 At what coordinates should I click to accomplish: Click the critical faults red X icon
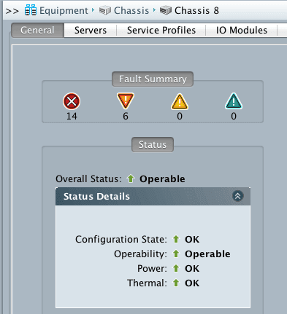tap(72, 101)
